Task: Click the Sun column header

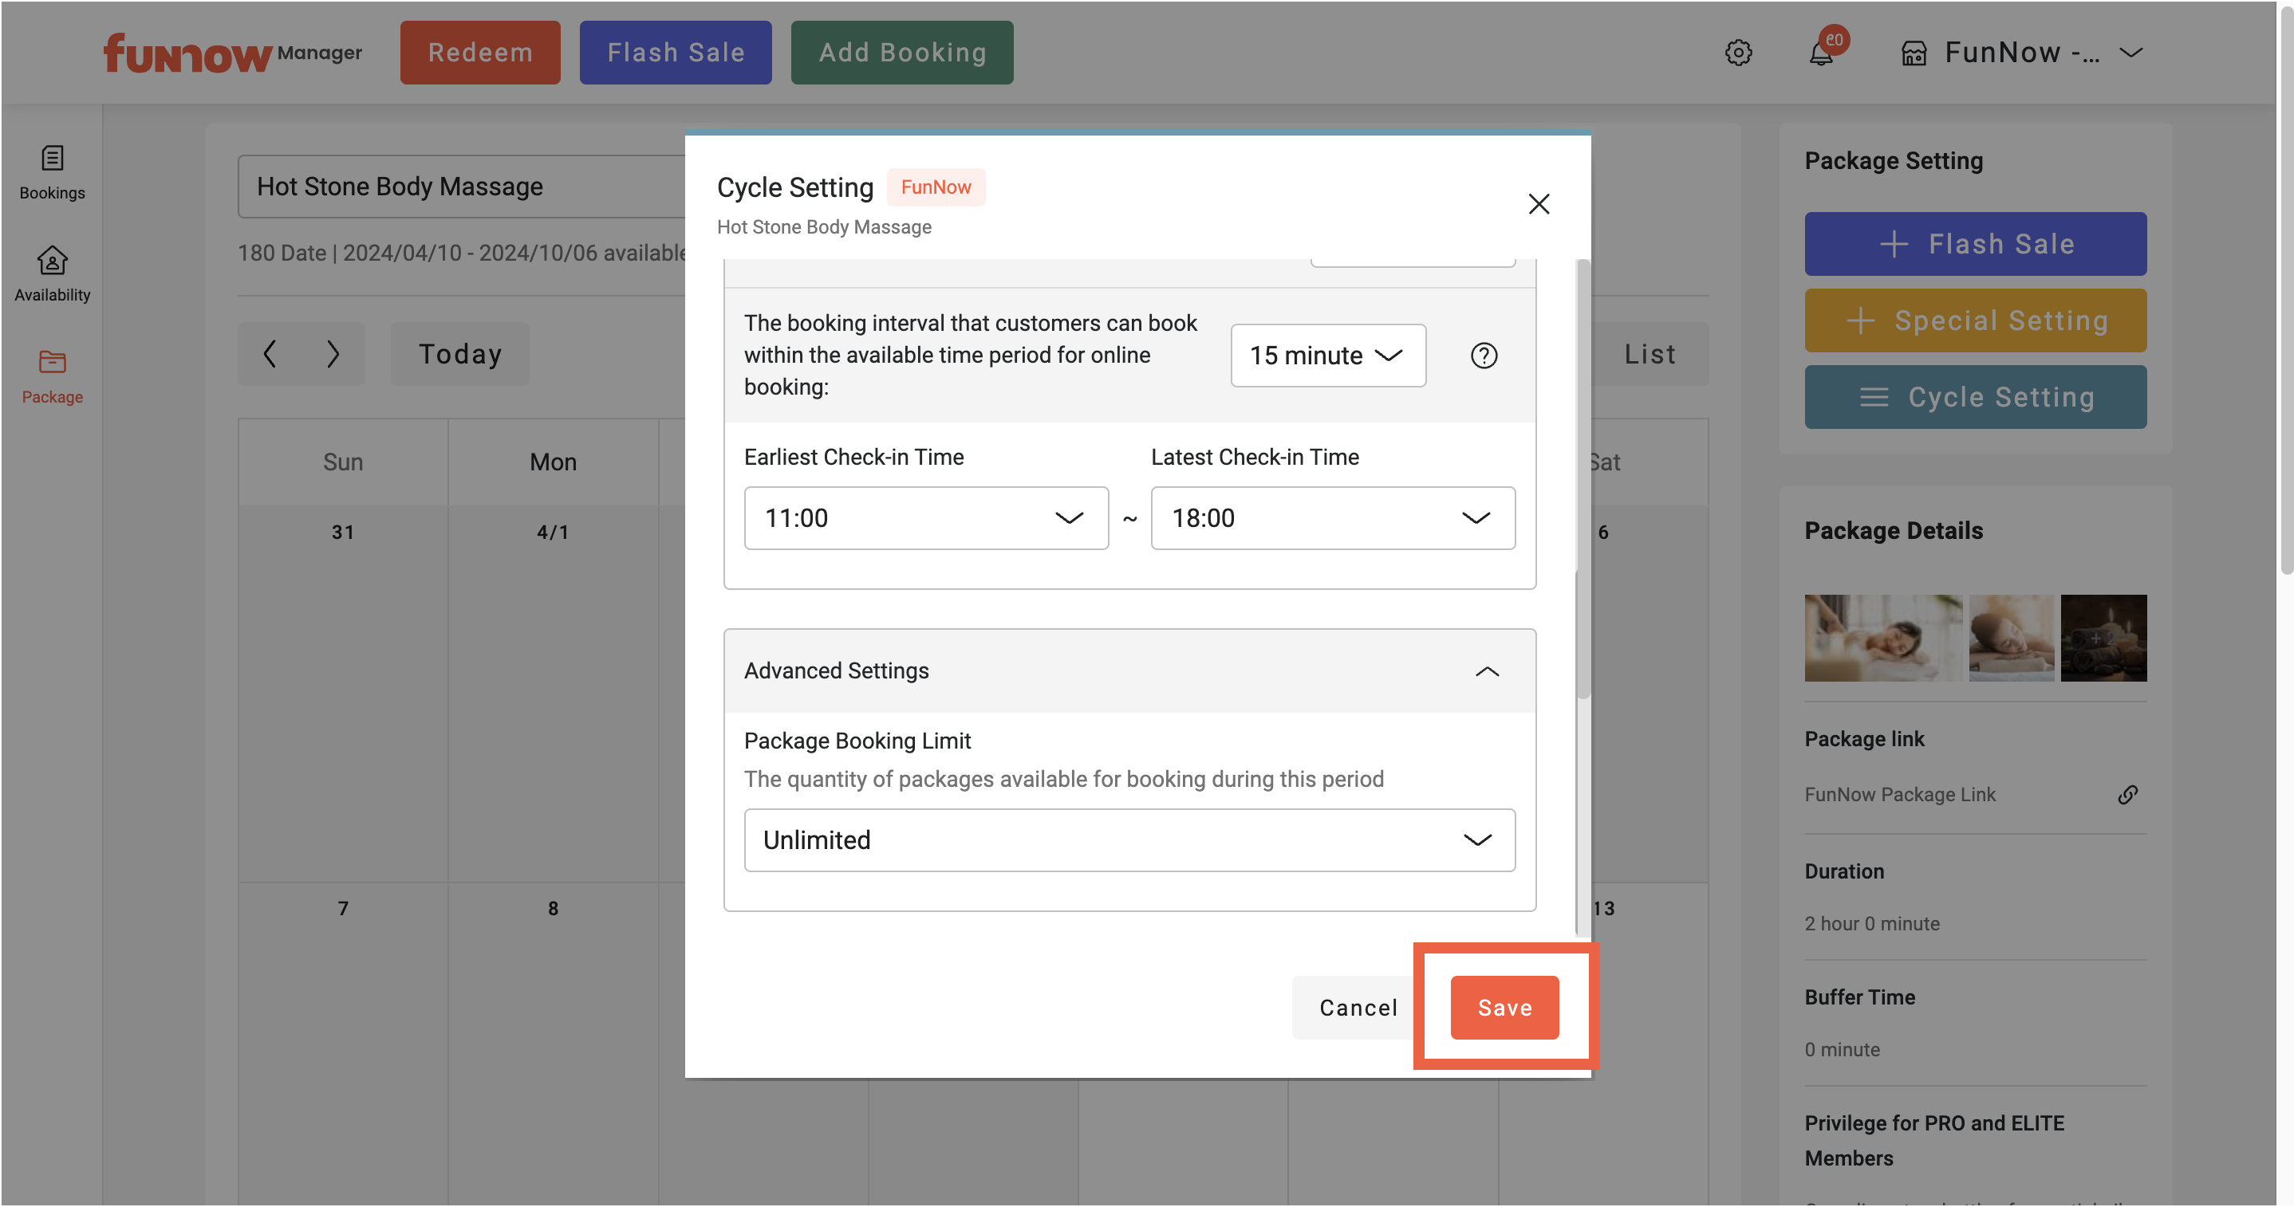Action: [342, 462]
